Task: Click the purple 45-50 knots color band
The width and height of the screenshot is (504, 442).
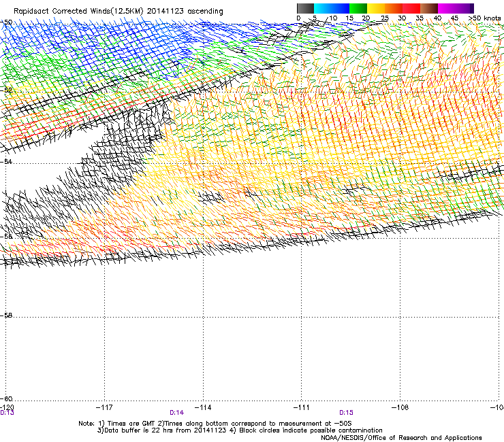Action: [x=464, y=8]
